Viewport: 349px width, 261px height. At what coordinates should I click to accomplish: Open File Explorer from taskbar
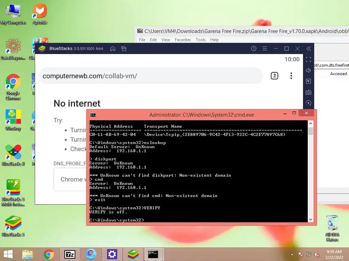(x=28, y=254)
